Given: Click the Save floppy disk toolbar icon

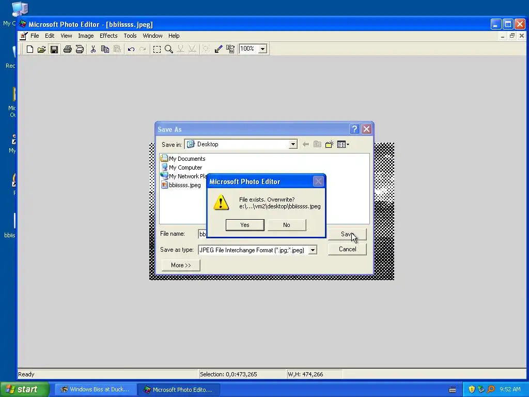Looking at the screenshot, I should (54, 49).
